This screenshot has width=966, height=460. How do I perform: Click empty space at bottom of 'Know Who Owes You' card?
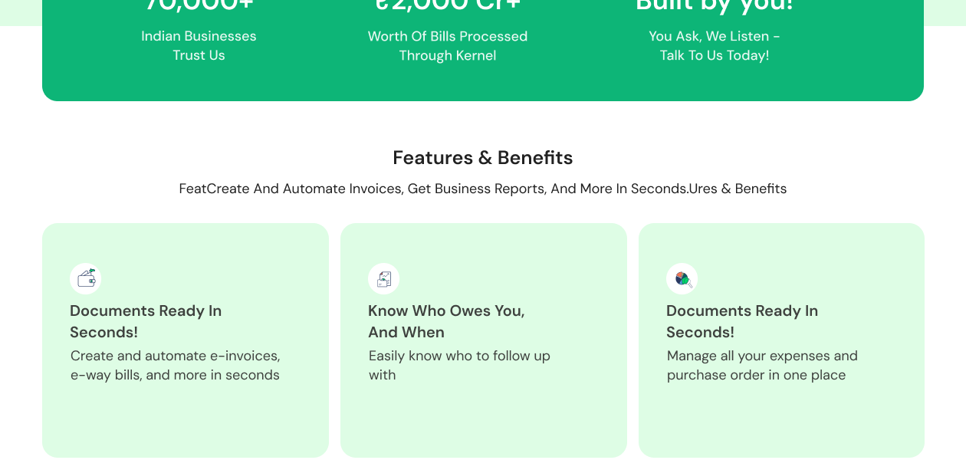[x=483, y=426]
